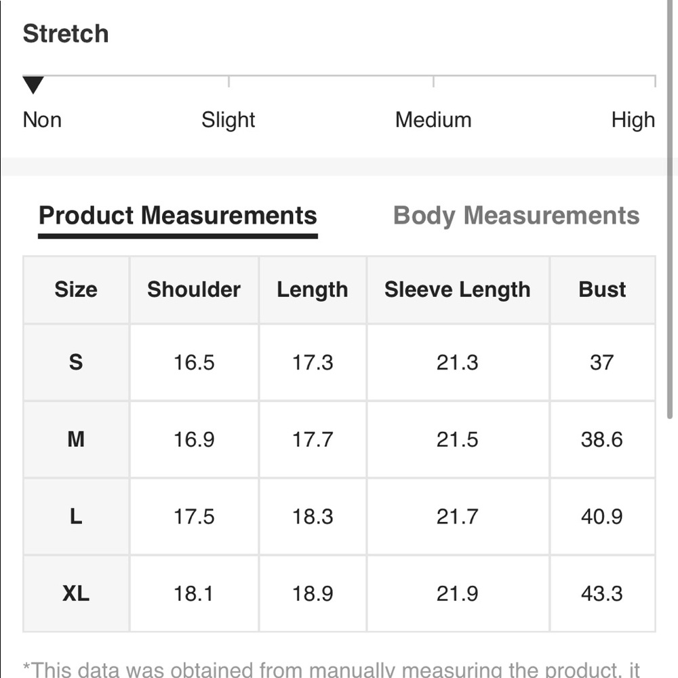Click the Slight stretch label
Viewport: 678px width, 678px height.
click(228, 120)
